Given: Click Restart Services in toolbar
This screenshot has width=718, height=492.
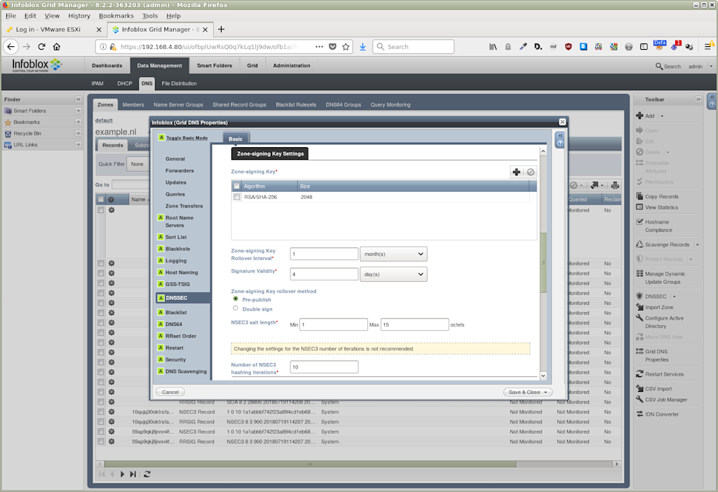Looking at the screenshot, I should [664, 374].
